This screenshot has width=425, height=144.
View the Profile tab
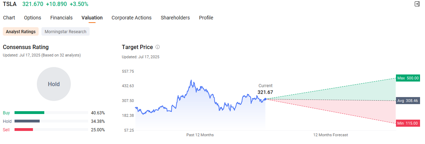206,18
